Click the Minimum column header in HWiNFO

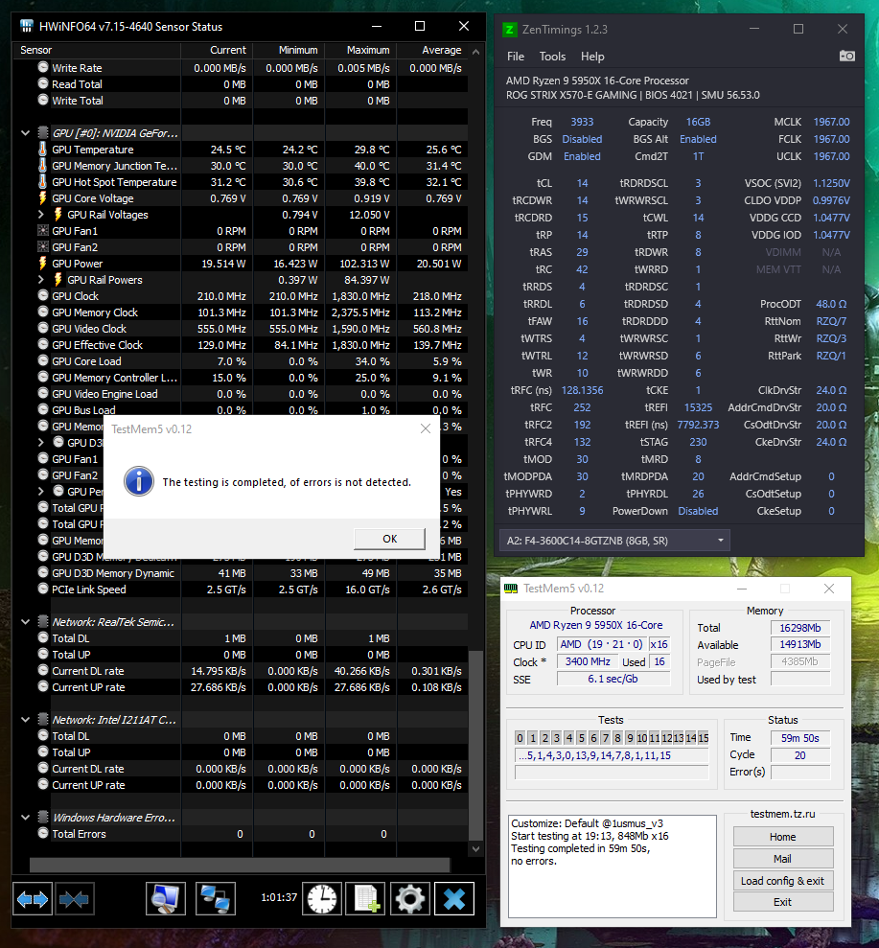click(x=289, y=50)
